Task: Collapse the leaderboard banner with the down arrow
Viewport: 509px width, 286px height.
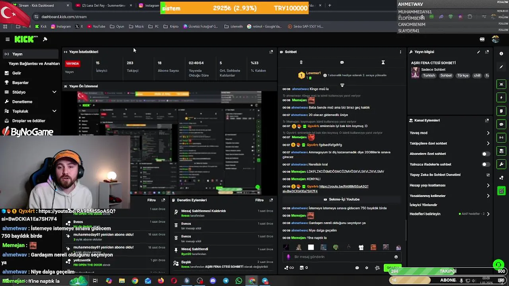Action: (342, 85)
